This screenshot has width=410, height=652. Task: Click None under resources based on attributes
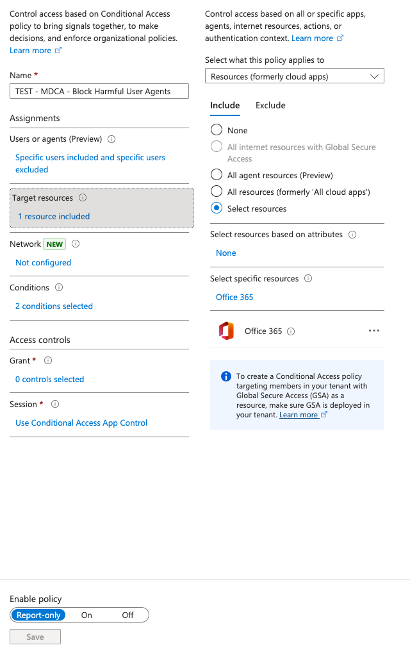click(226, 253)
